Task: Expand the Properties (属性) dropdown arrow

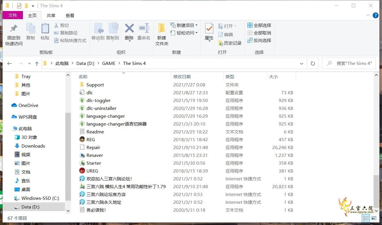Action: point(209,41)
